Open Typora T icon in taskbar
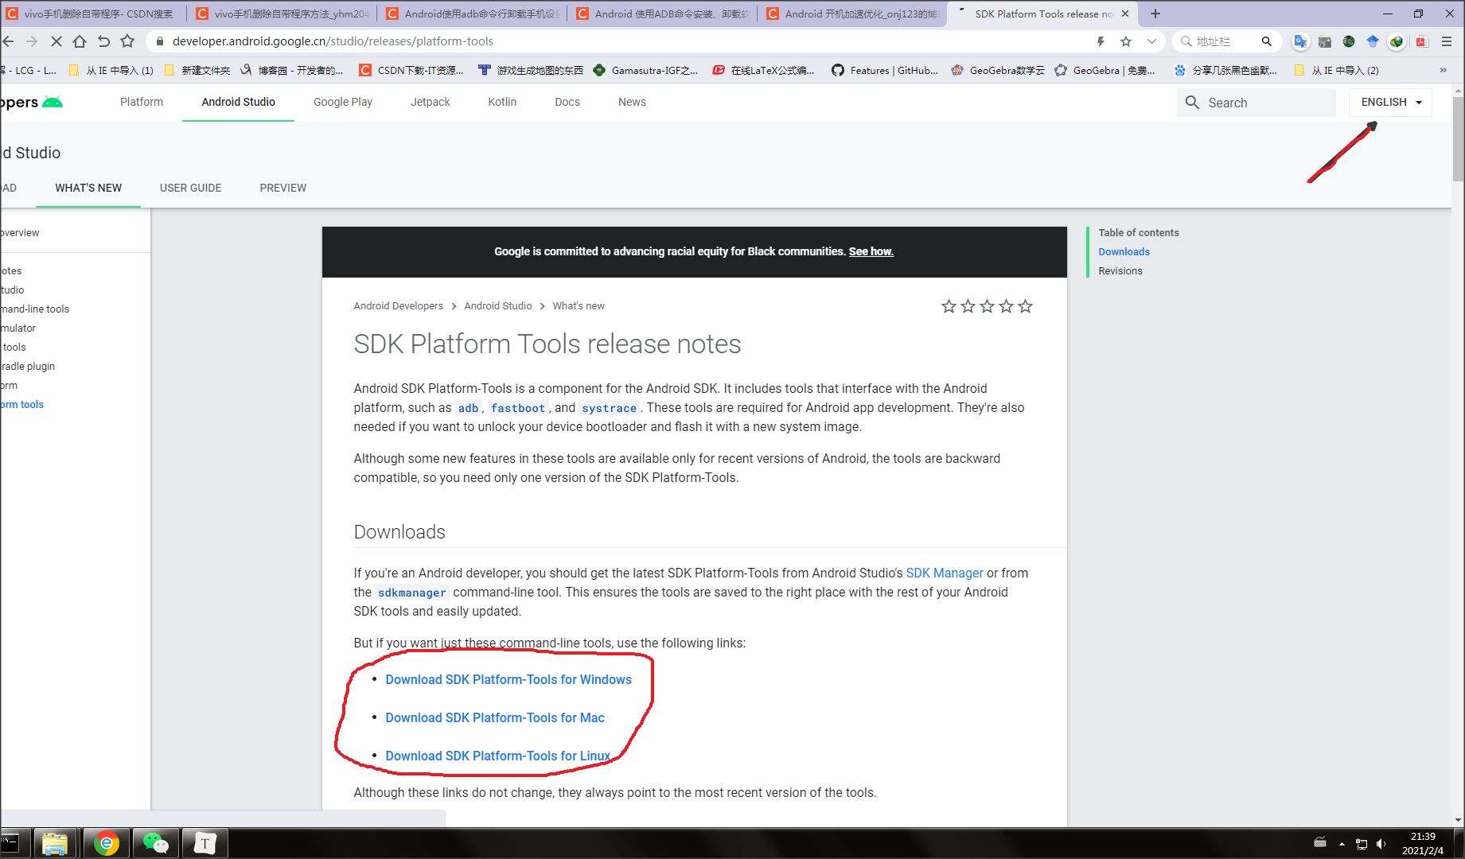 [205, 843]
